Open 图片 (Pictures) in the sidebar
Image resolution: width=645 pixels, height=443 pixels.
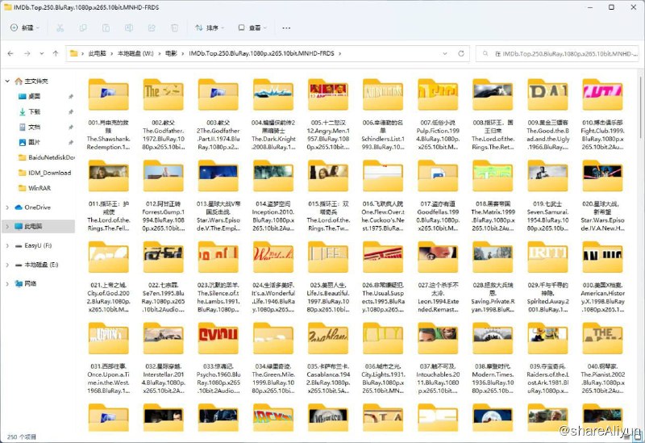35,142
